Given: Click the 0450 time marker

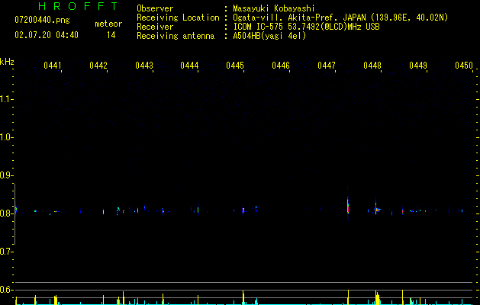Looking at the screenshot, I should point(464,65).
